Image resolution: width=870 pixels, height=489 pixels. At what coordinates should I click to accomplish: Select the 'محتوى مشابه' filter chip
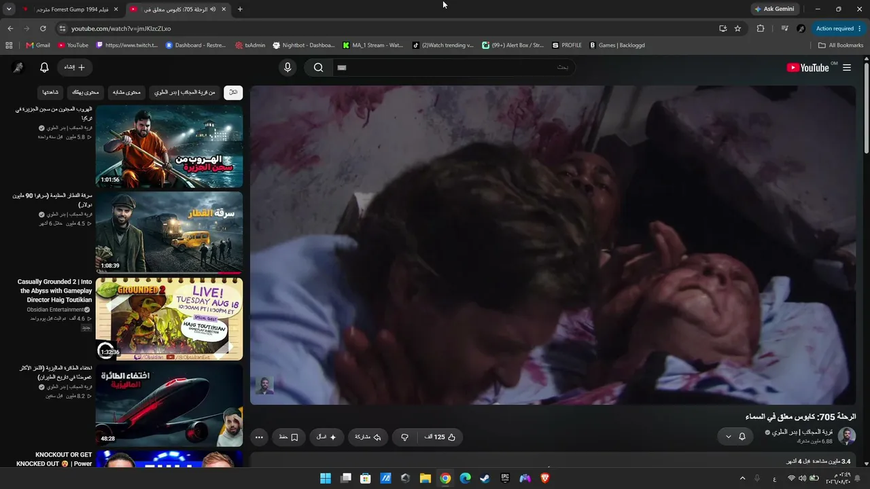pos(126,92)
